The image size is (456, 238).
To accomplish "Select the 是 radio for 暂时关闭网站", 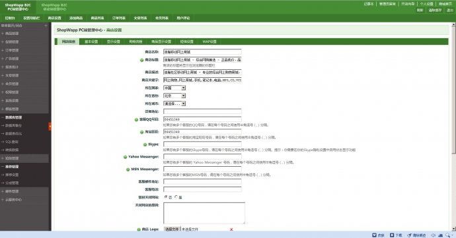I will point(176,196).
